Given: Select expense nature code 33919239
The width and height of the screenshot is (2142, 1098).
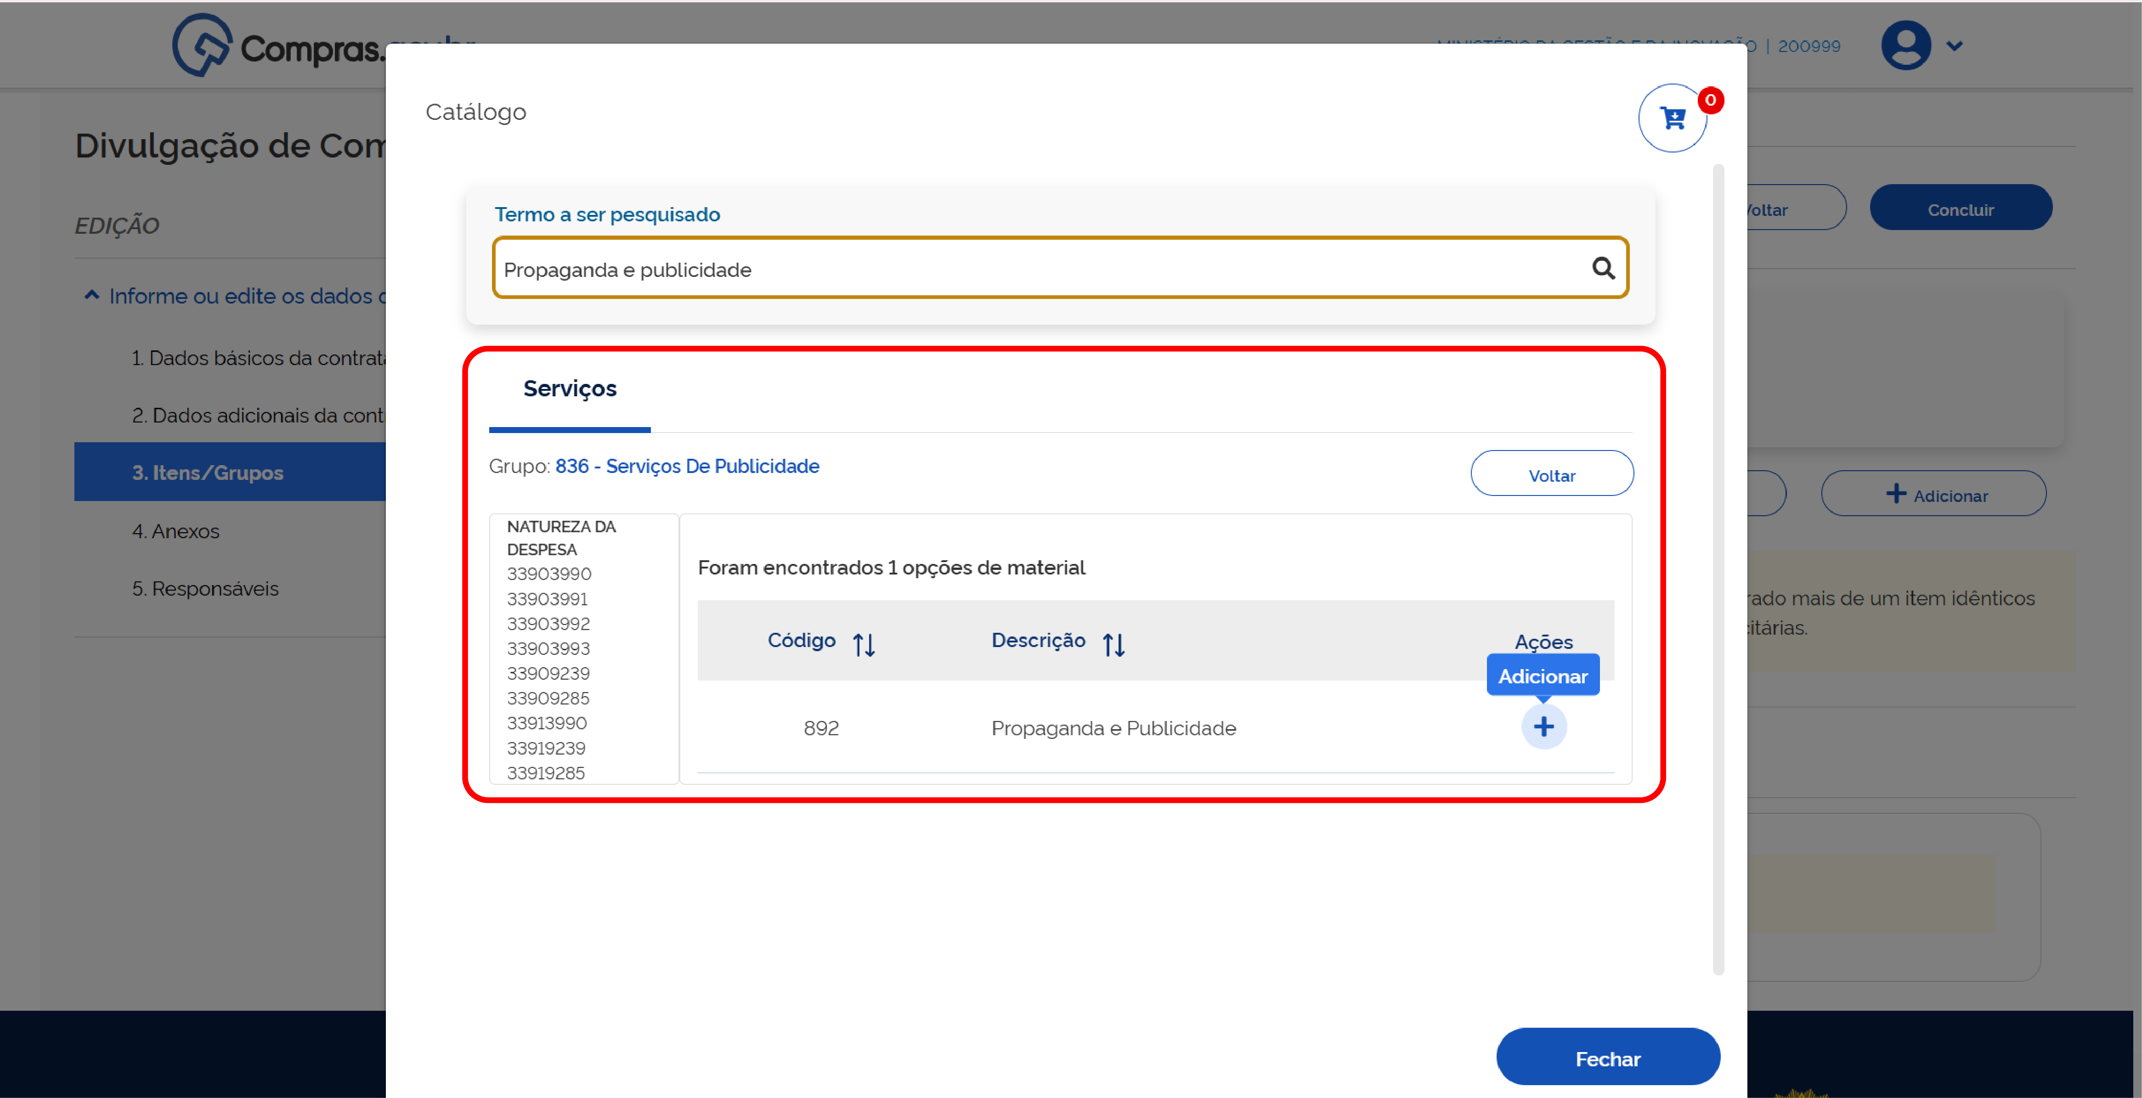Looking at the screenshot, I should pos(546,748).
